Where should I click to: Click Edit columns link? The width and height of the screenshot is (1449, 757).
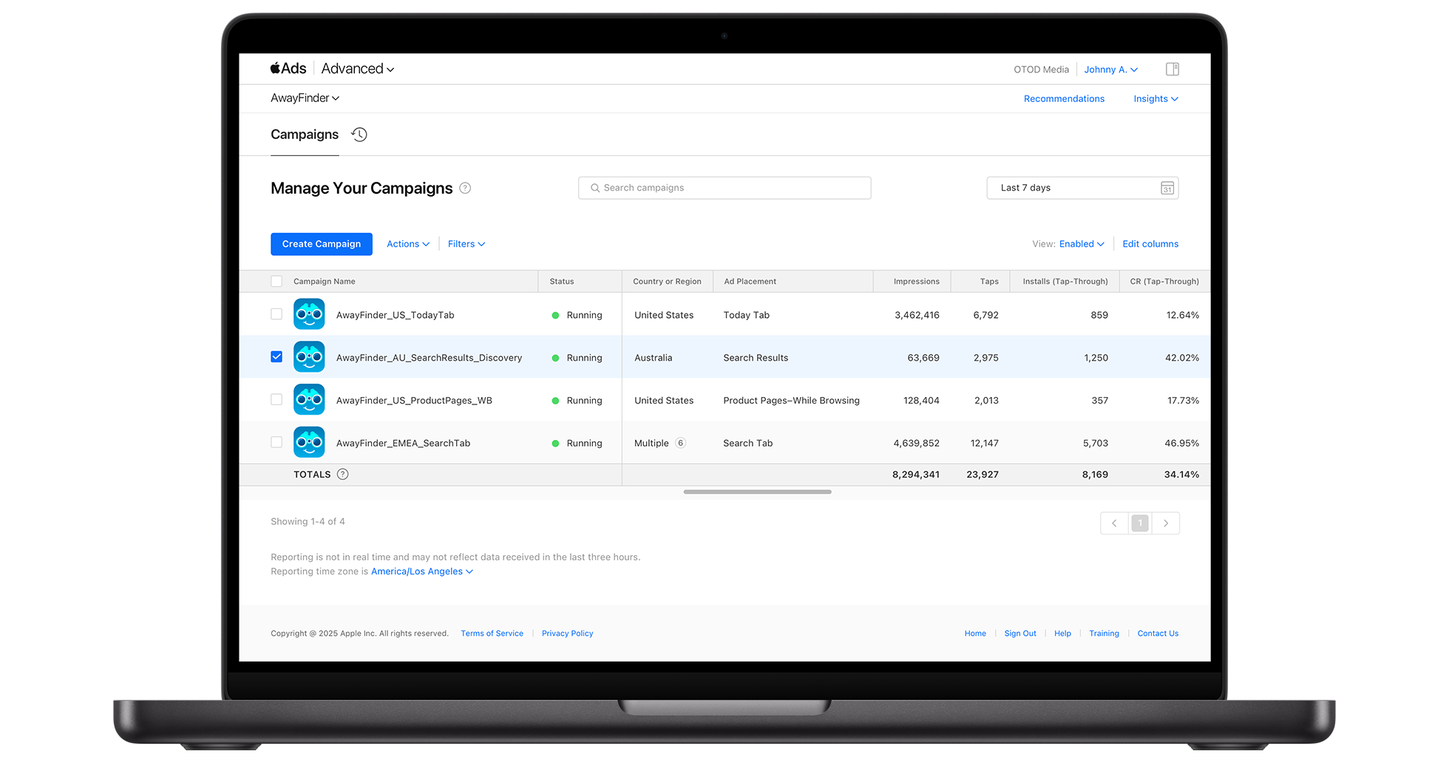pos(1150,244)
